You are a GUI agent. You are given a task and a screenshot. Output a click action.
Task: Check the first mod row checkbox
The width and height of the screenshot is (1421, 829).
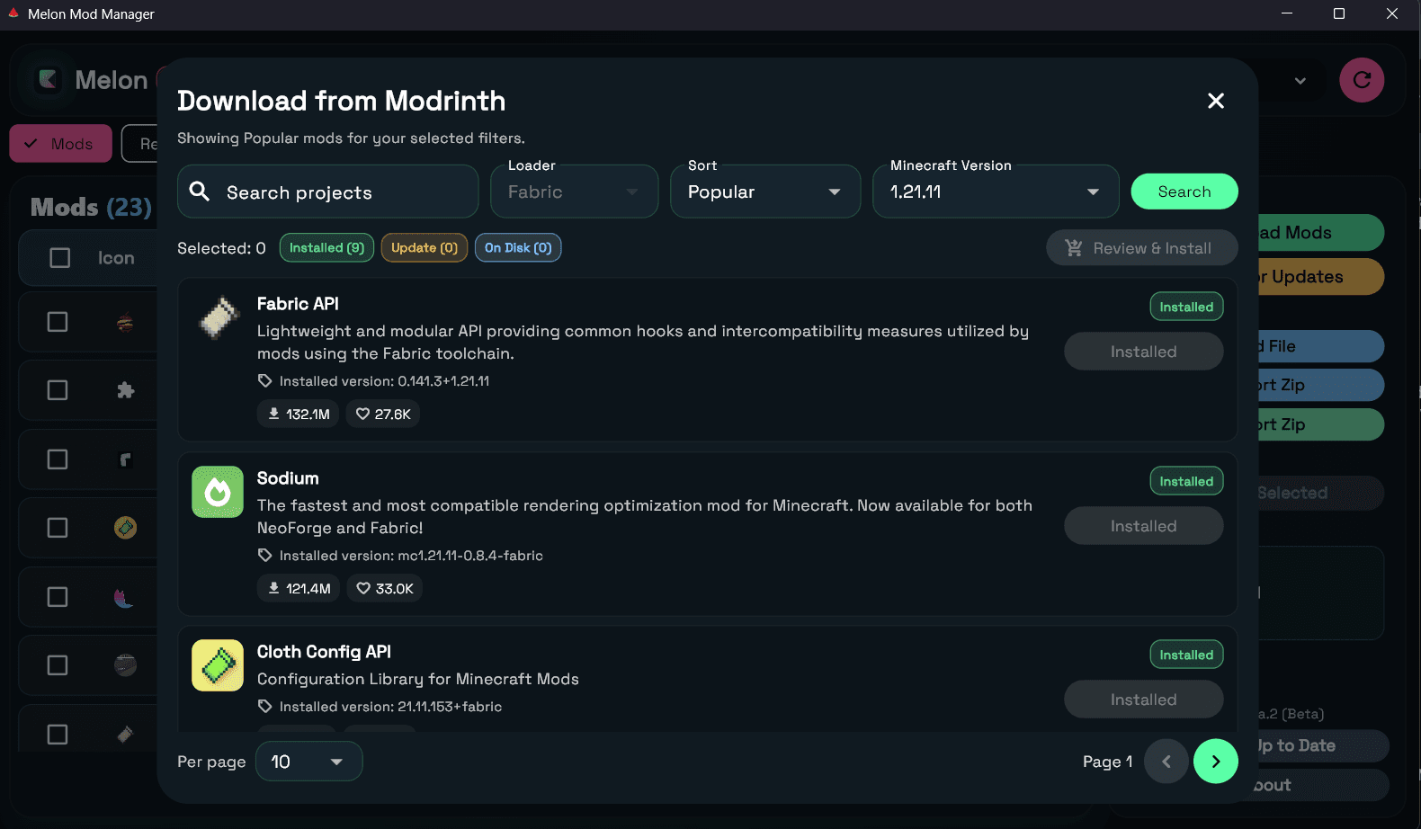coord(58,322)
